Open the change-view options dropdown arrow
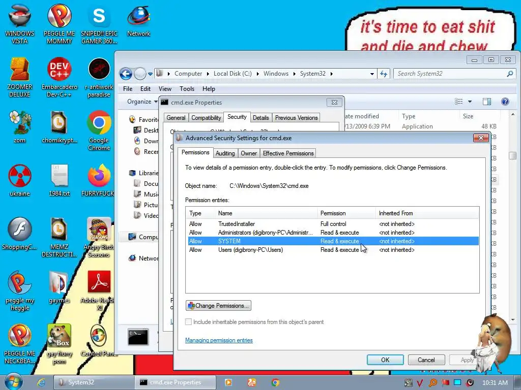 [x=470, y=102]
